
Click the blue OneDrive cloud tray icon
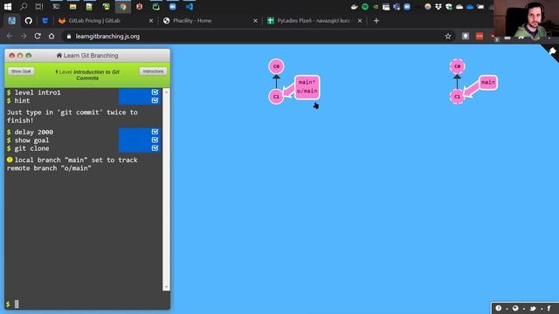click(x=470, y=6)
